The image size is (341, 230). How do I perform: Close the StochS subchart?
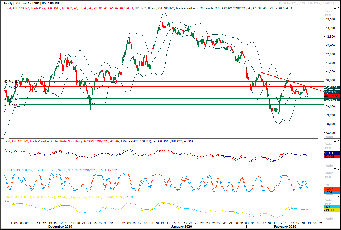(x=339, y=169)
